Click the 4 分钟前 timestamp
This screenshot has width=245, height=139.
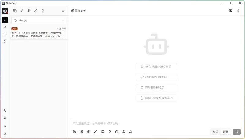[x=62, y=28]
